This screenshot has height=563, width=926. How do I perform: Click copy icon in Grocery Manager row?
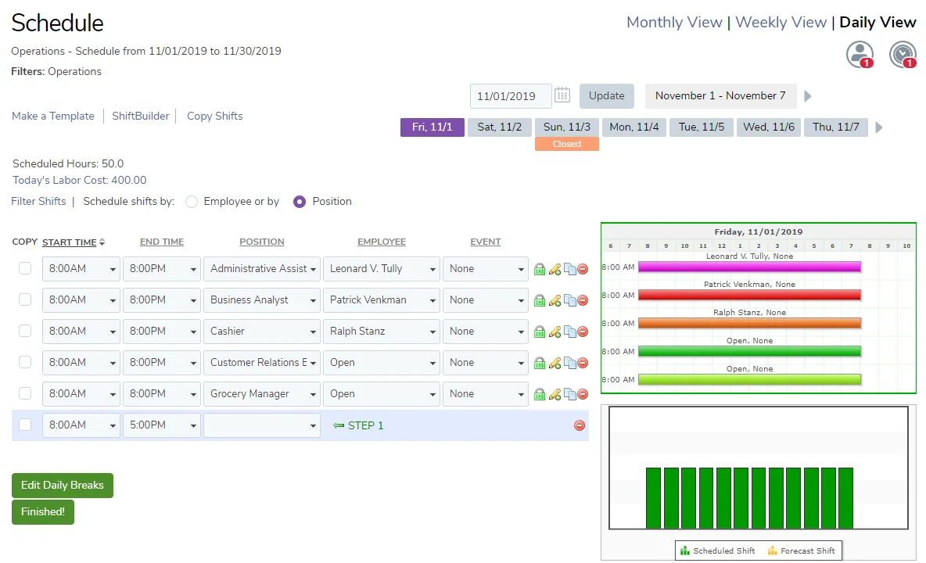(x=570, y=394)
